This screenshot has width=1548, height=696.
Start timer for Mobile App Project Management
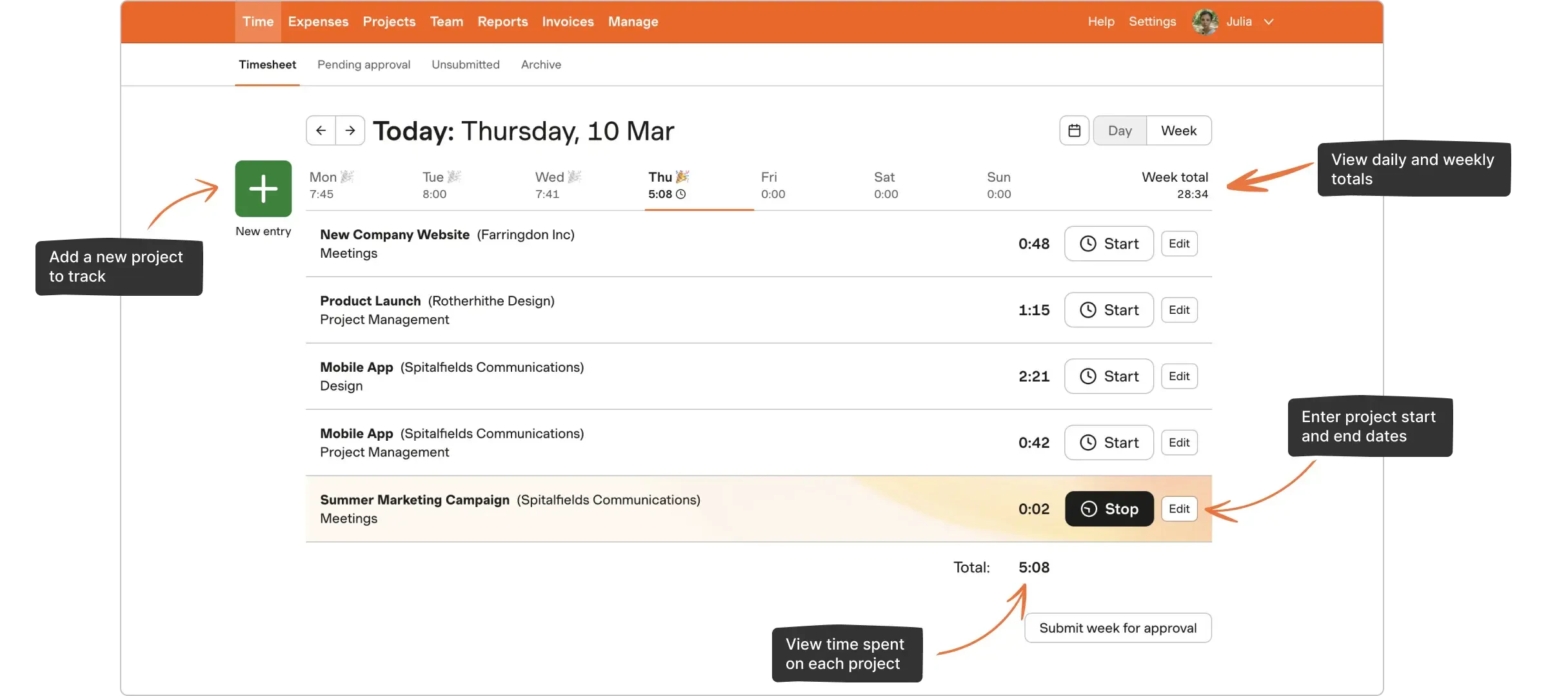click(1109, 443)
